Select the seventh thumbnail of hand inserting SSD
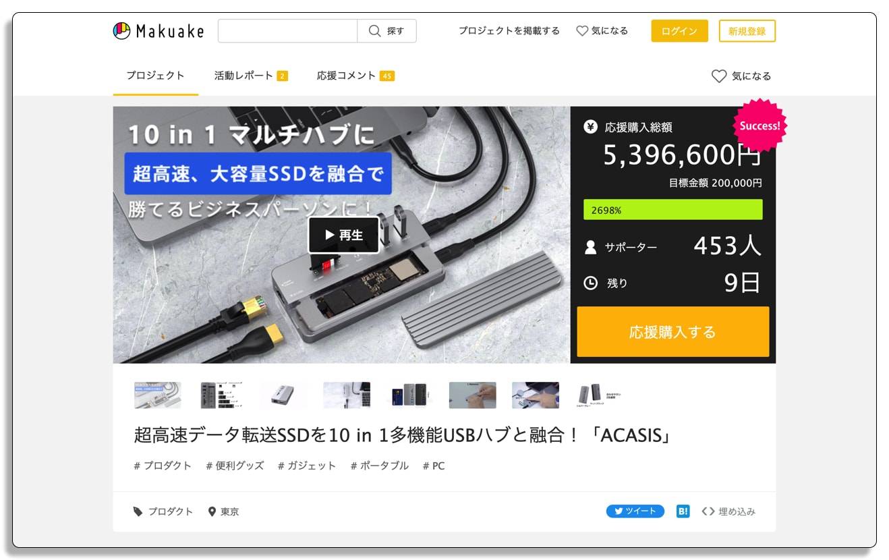Image resolution: width=889 pixels, height=560 pixels. coord(536,395)
